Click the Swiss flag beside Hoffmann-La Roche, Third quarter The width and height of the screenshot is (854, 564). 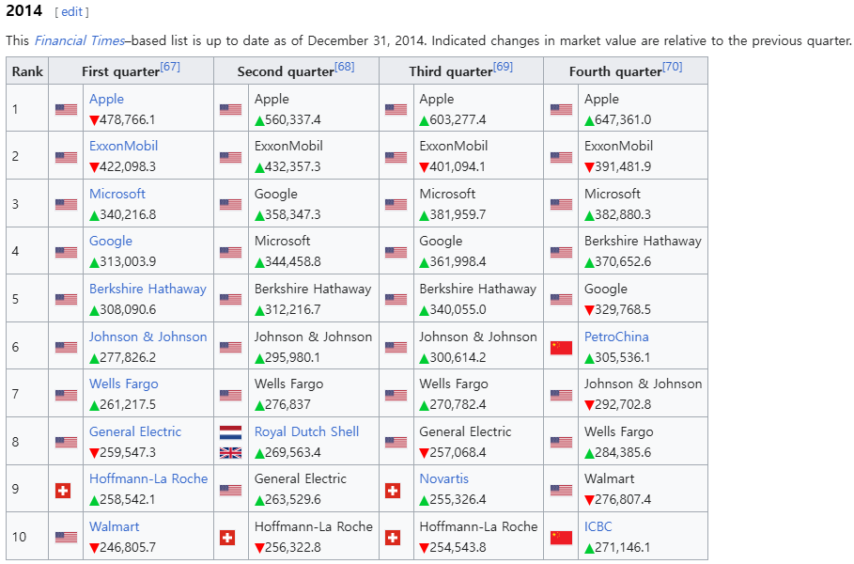click(x=393, y=538)
